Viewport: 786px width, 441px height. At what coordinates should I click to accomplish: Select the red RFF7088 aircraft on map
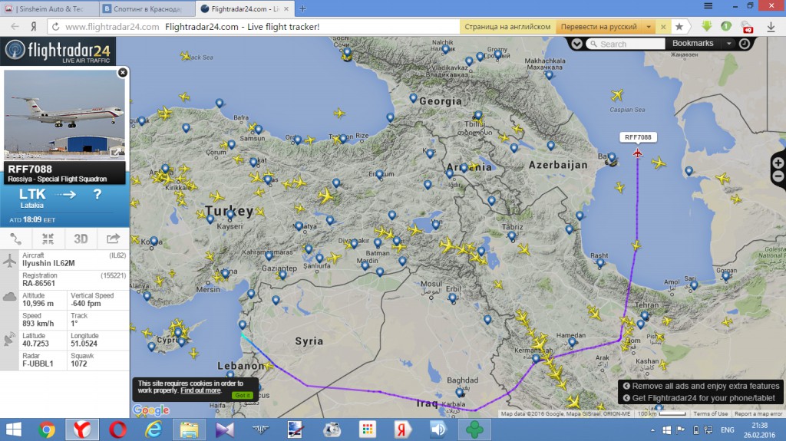[x=637, y=153]
